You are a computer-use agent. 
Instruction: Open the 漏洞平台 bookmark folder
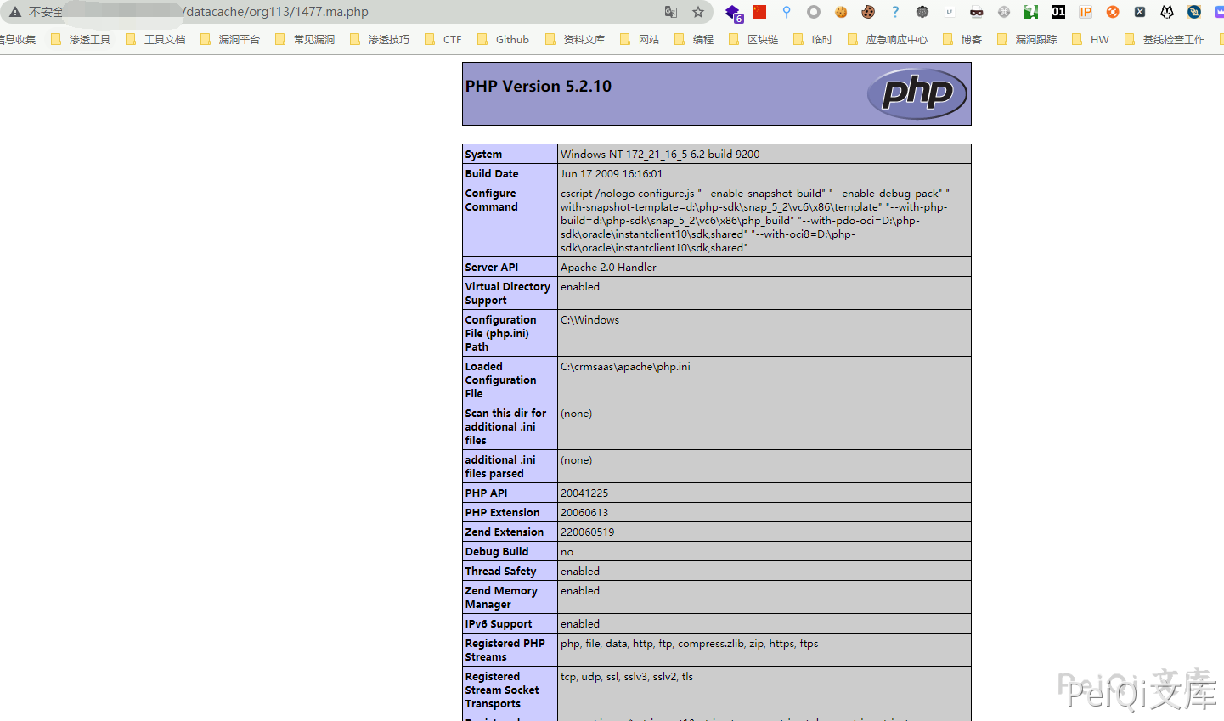click(230, 39)
